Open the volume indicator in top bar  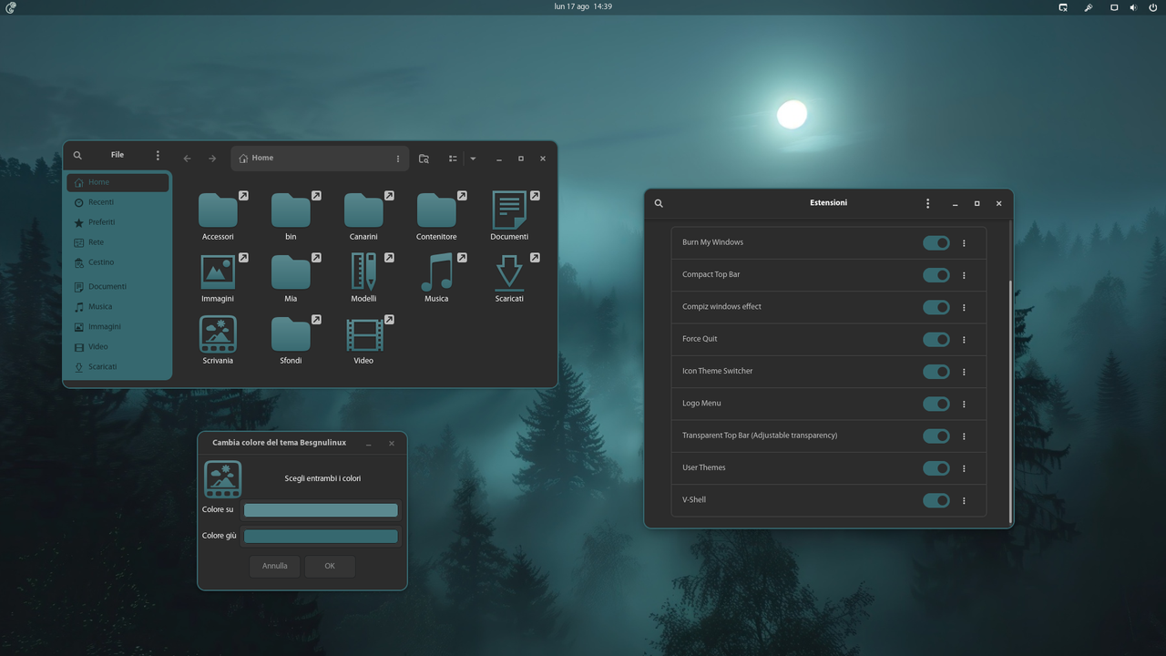(1133, 7)
